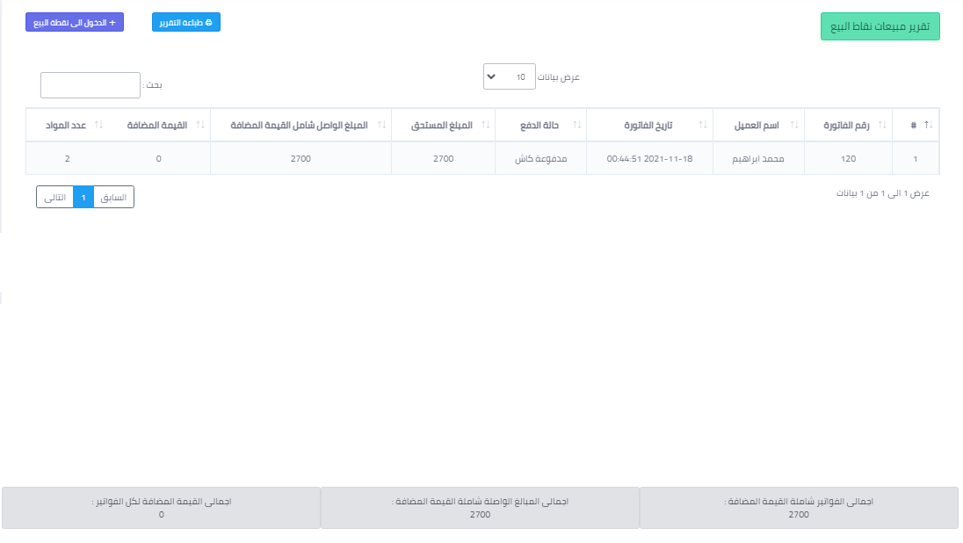
Task: Sort by عدد المواد column
Action: pyautogui.click(x=98, y=126)
